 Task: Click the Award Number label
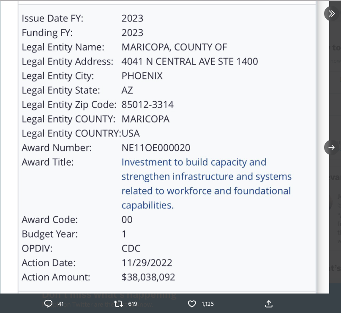click(x=57, y=148)
